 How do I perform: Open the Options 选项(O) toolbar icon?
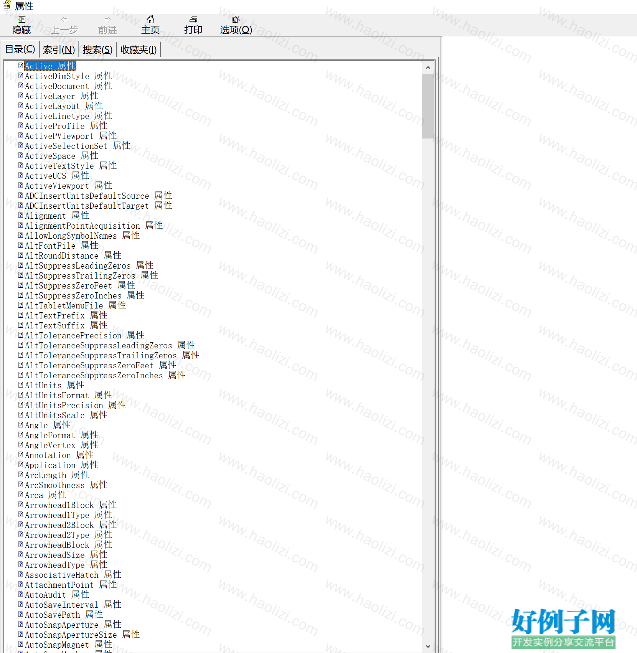(236, 20)
